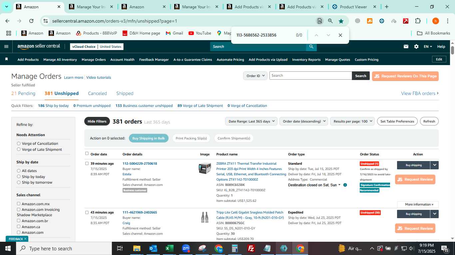
Task: Open All Bookmarks folder
Action: [x=434, y=33]
